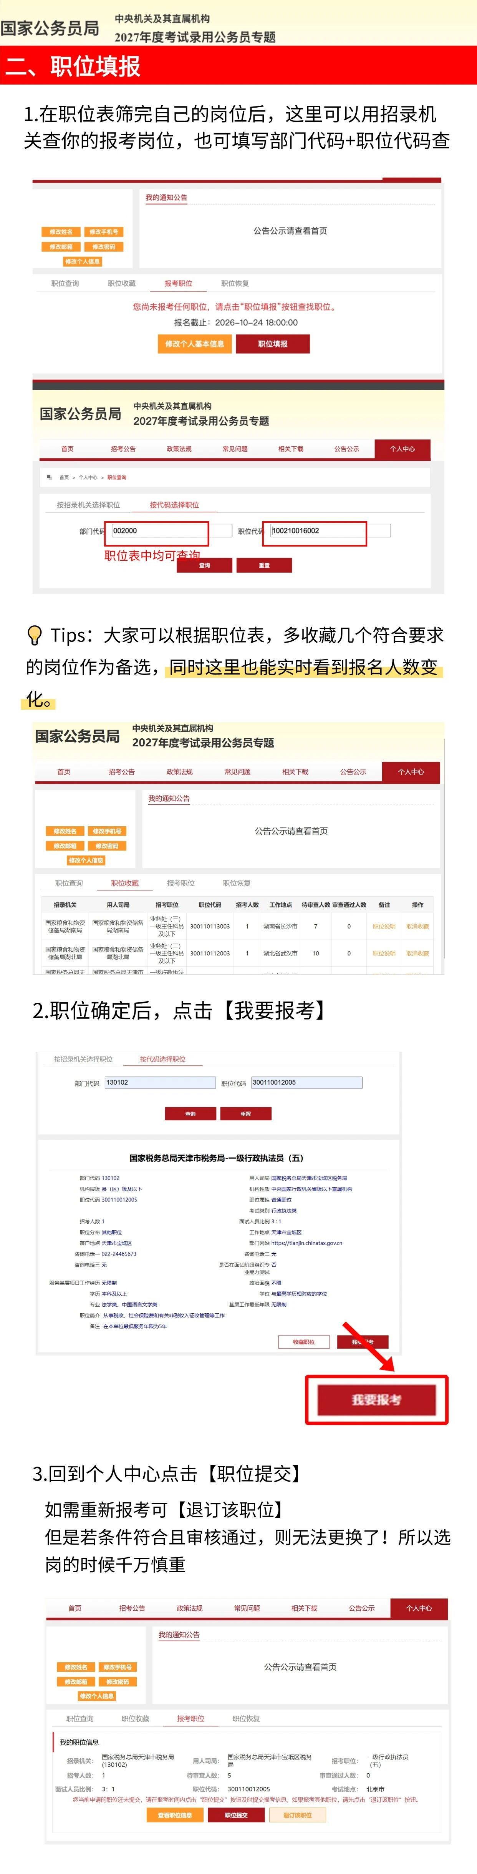Click the 报名截止 2026-10-24 18:00:00 deadline text
Screen dimensions: 477x1874
(x=235, y=322)
